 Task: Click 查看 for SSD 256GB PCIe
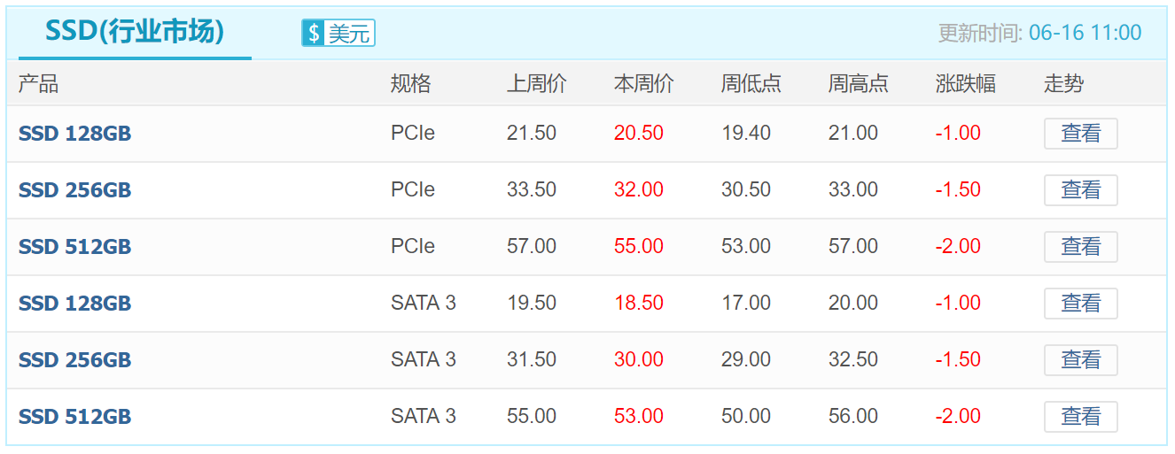pyautogui.click(x=1081, y=190)
